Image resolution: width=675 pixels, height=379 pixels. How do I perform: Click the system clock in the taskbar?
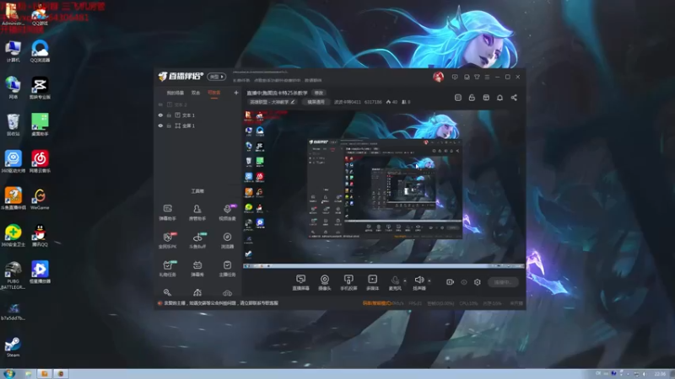(x=661, y=374)
